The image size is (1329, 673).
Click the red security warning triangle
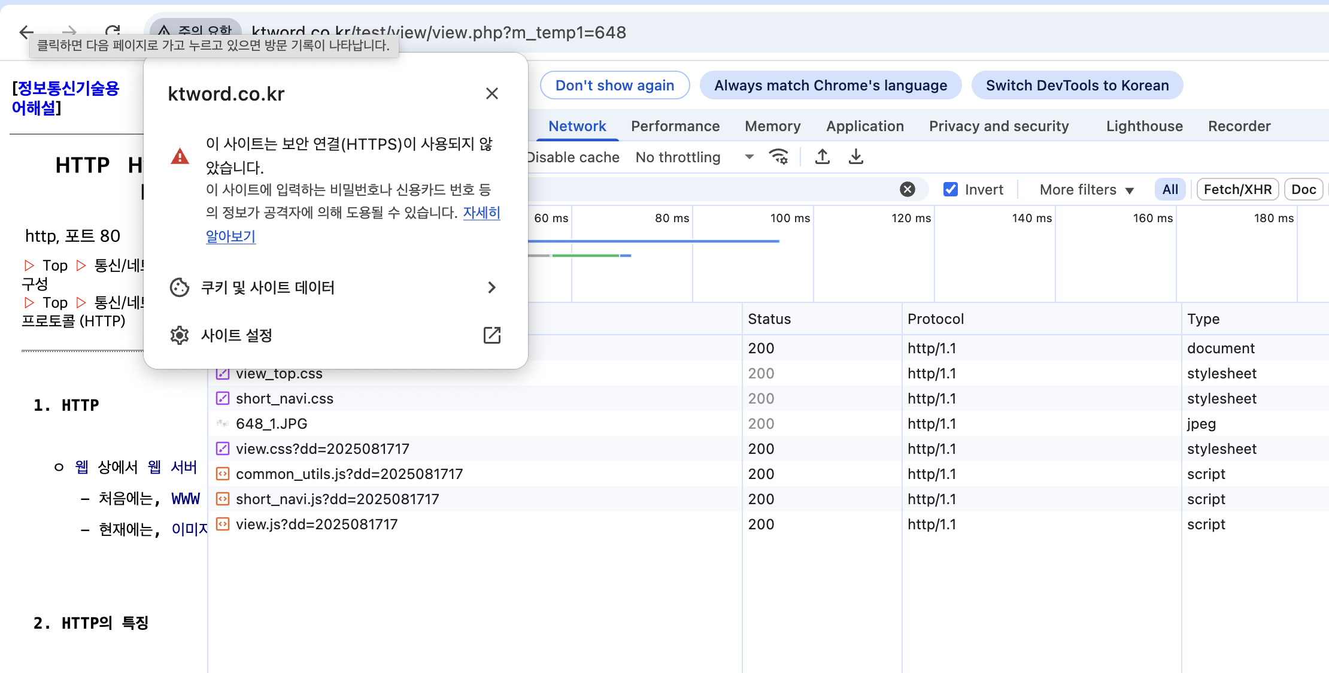(x=180, y=157)
